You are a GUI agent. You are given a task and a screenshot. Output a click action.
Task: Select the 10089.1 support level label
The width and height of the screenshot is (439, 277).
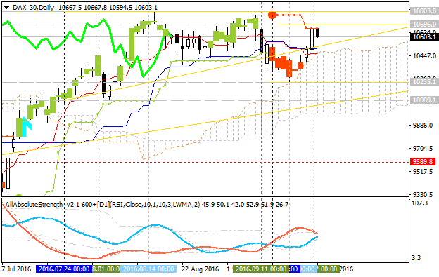click(424, 100)
